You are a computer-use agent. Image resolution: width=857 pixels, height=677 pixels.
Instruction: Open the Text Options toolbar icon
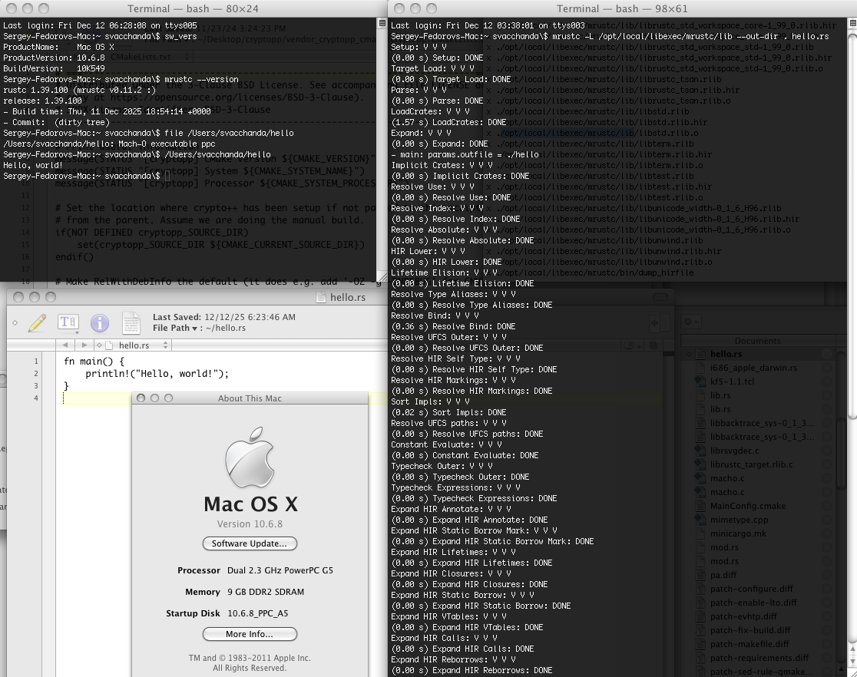point(68,322)
